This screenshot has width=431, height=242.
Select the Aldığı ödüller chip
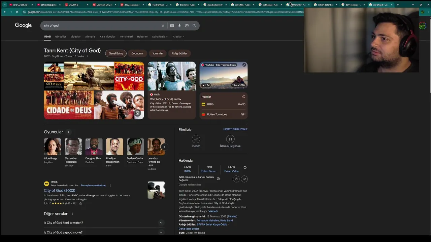click(179, 53)
